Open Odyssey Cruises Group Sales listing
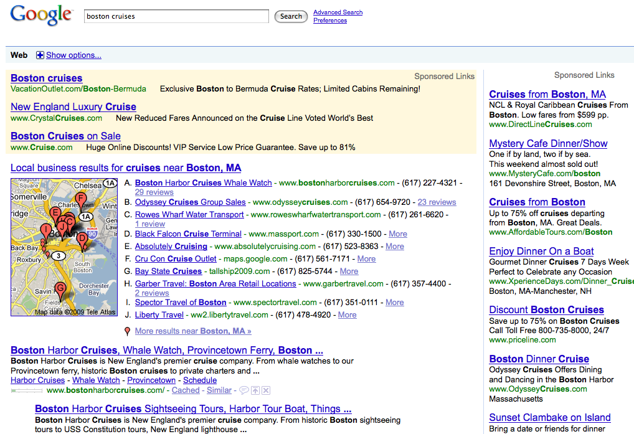The image size is (634, 434). click(190, 202)
